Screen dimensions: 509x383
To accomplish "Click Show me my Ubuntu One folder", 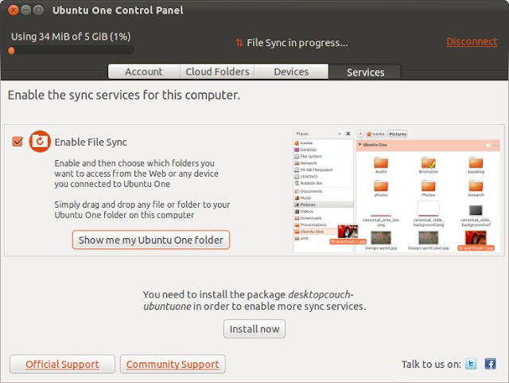I will (x=150, y=240).
